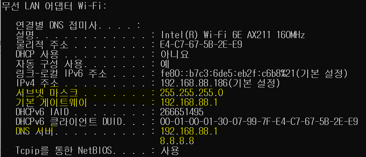The image size is (366, 157).
Task: Select the '사용' NetBIOS value
Action: click(x=170, y=151)
